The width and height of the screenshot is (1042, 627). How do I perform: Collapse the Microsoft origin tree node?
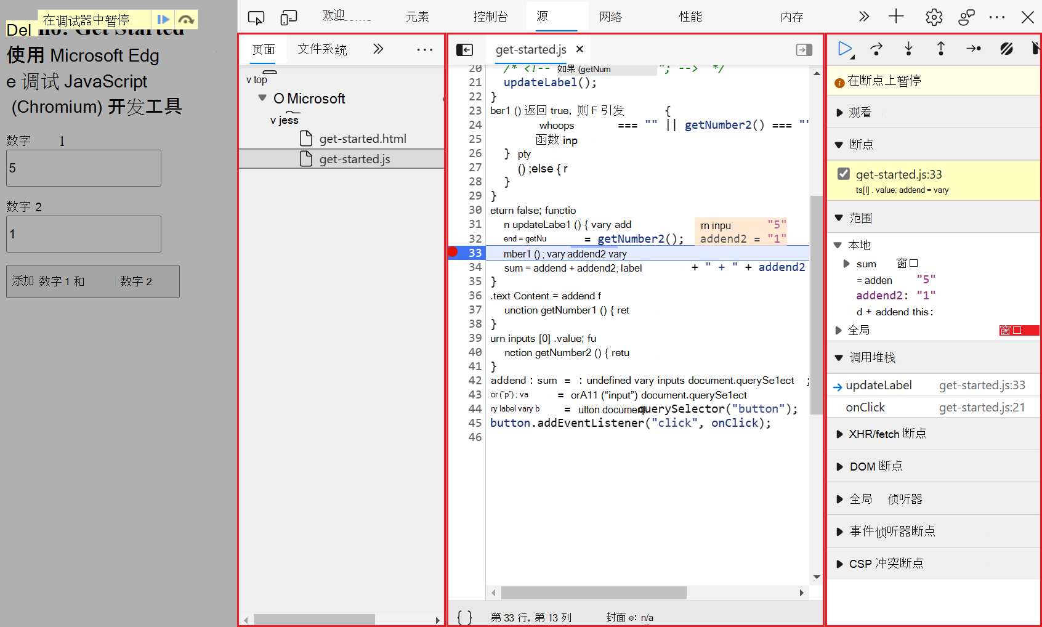coord(262,98)
